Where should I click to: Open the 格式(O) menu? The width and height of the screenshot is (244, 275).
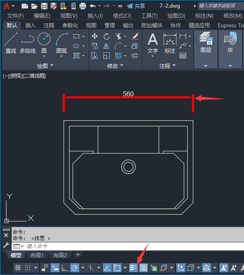tap(122, 16)
